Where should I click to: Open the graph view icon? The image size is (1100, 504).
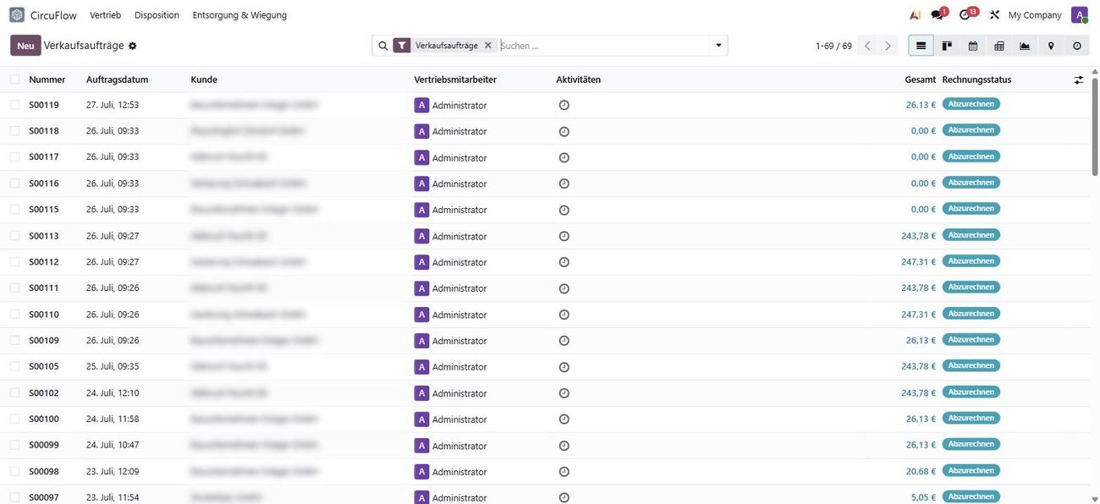pyautogui.click(x=1025, y=46)
